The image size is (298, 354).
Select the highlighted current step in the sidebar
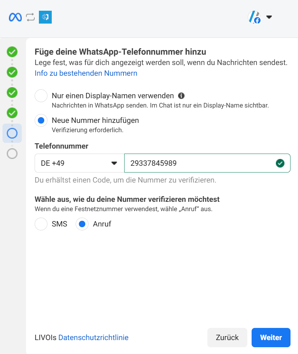click(x=12, y=133)
